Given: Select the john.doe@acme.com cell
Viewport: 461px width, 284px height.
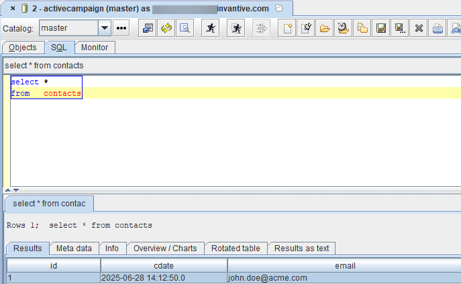Looking at the screenshot, I should click(268, 278).
